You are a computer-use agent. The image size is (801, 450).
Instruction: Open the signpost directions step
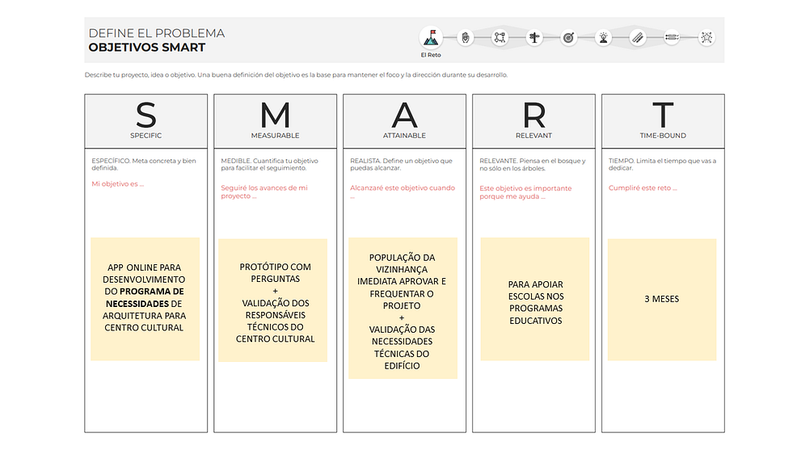pos(534,37)
